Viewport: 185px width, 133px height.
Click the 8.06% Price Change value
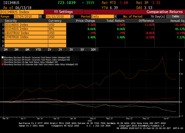[x=91, y=29]
